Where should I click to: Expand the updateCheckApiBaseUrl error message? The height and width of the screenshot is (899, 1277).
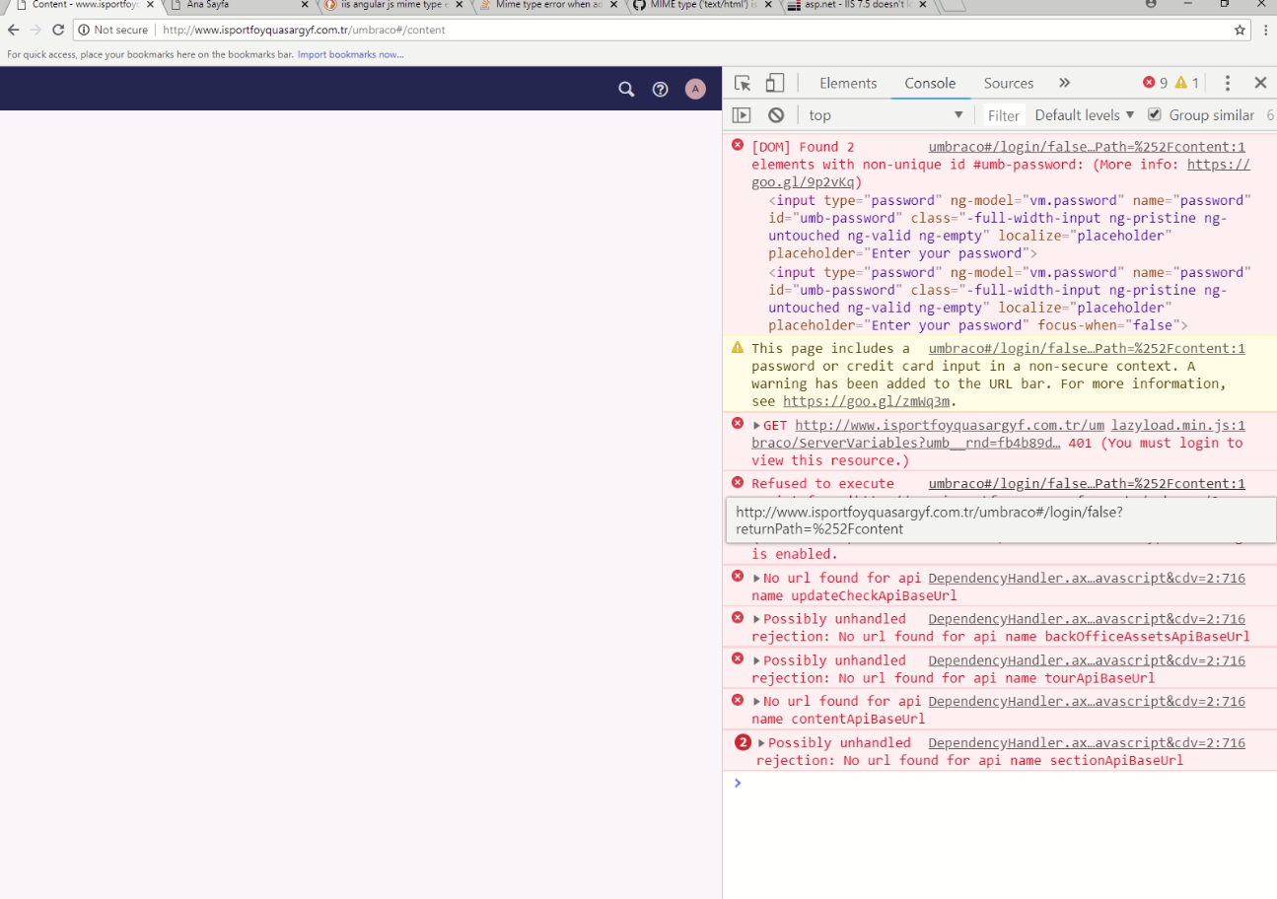[757, 579]
